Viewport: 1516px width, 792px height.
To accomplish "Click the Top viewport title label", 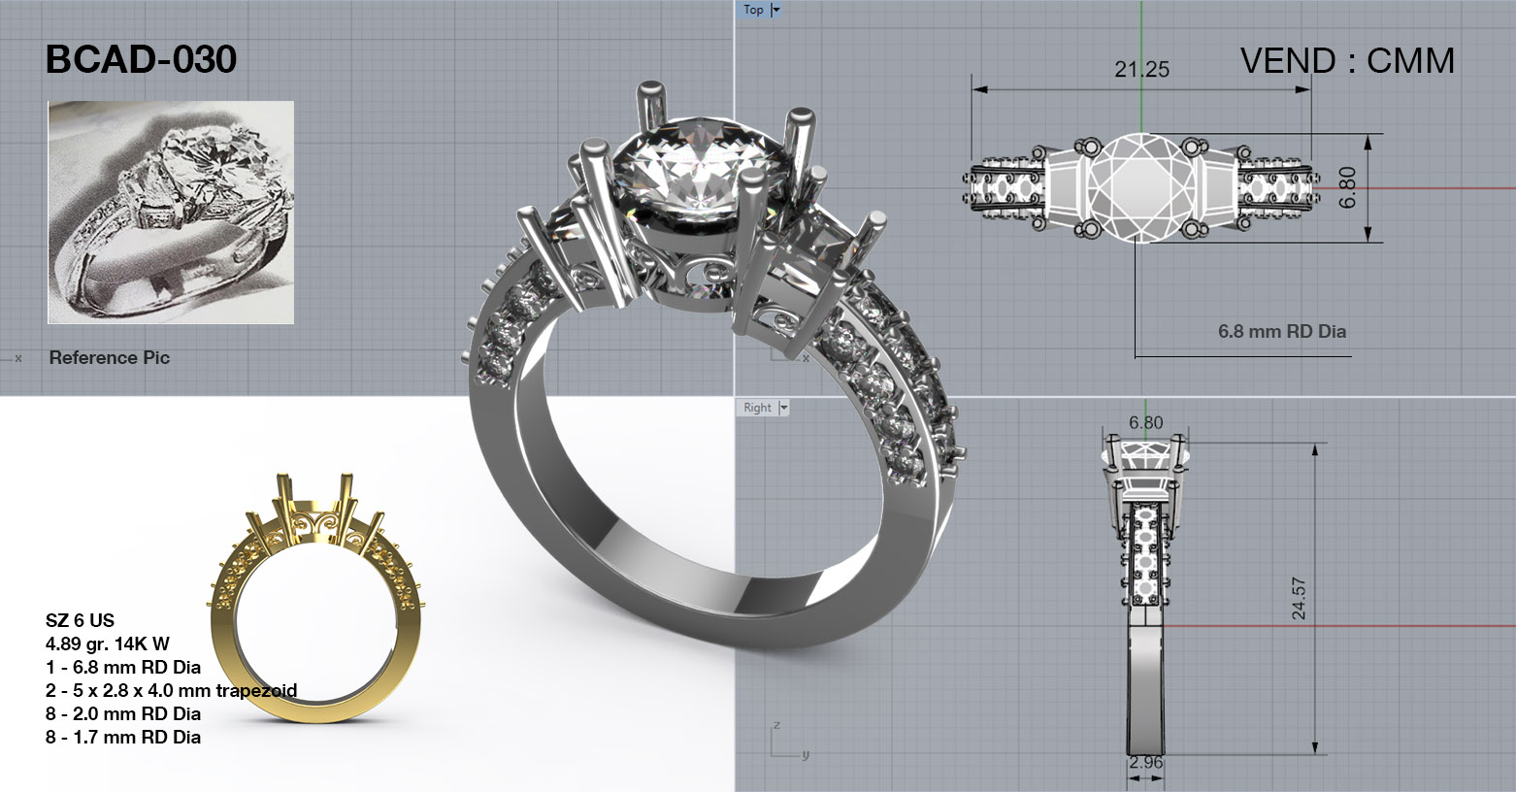I will click(753, 10).
